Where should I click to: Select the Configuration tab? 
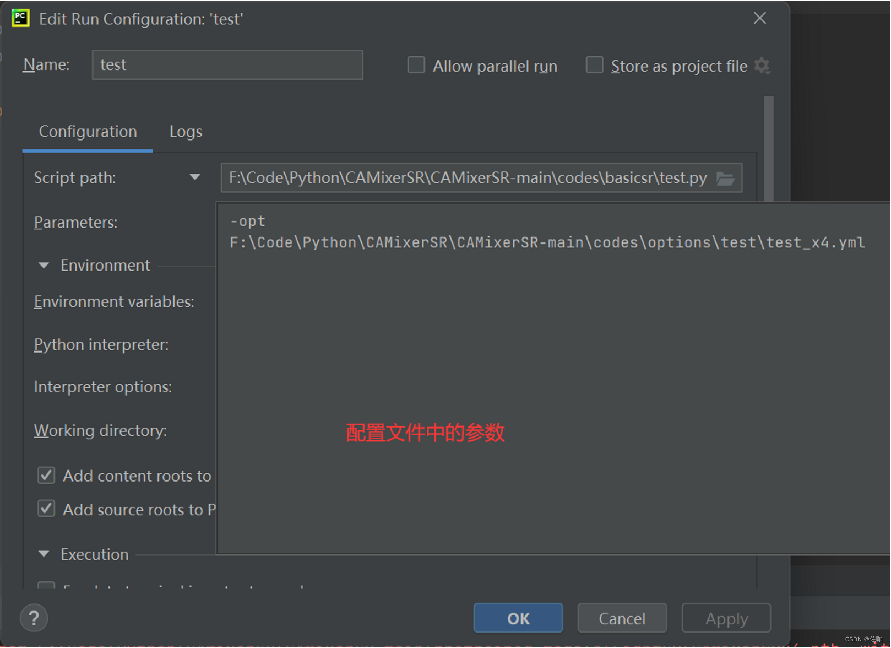[87, 131]
